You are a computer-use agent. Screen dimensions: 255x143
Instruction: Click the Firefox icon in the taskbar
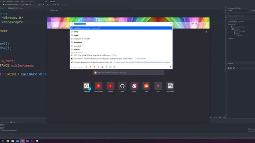pos(22,141)
